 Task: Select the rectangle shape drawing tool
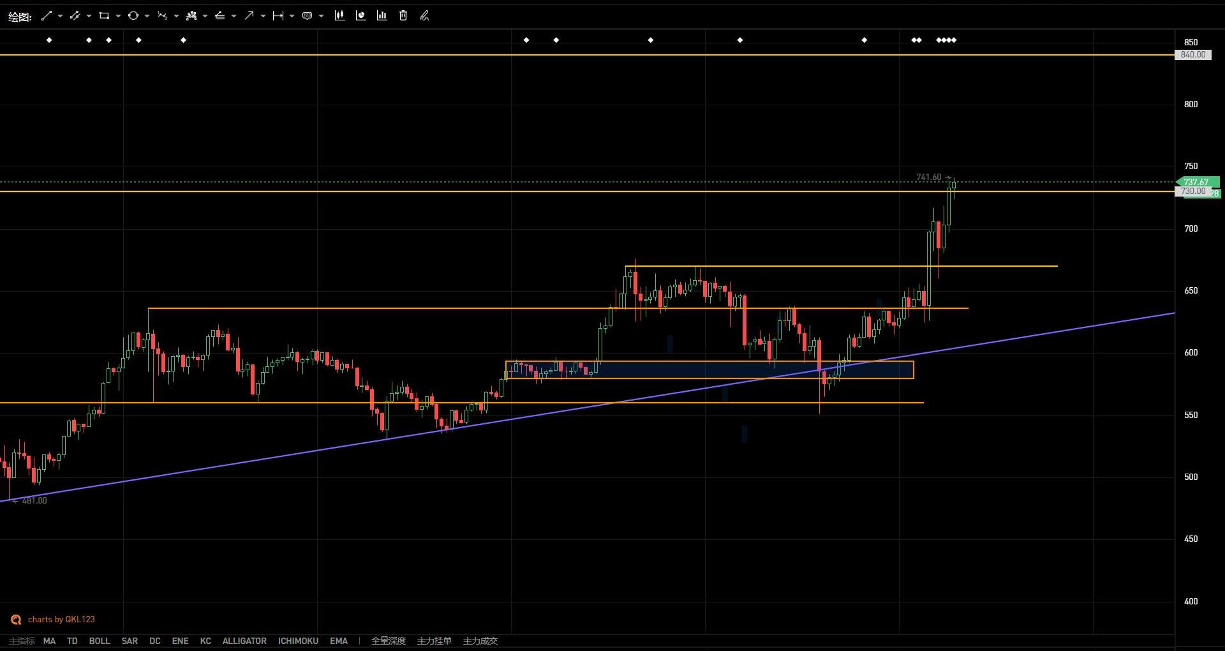(x=104, y=16)
